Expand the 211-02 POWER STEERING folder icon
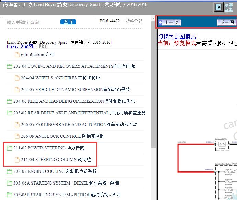Screen dimensions: 237x200 (10, 148)
